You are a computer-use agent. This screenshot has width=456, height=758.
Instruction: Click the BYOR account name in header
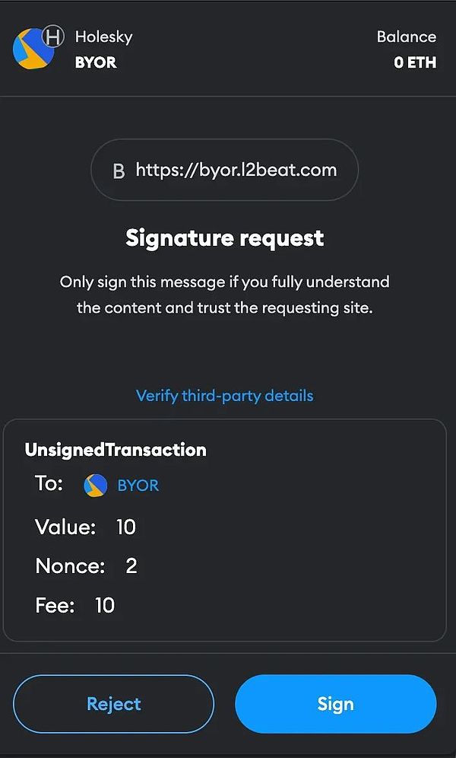click(x=96, y=62)
